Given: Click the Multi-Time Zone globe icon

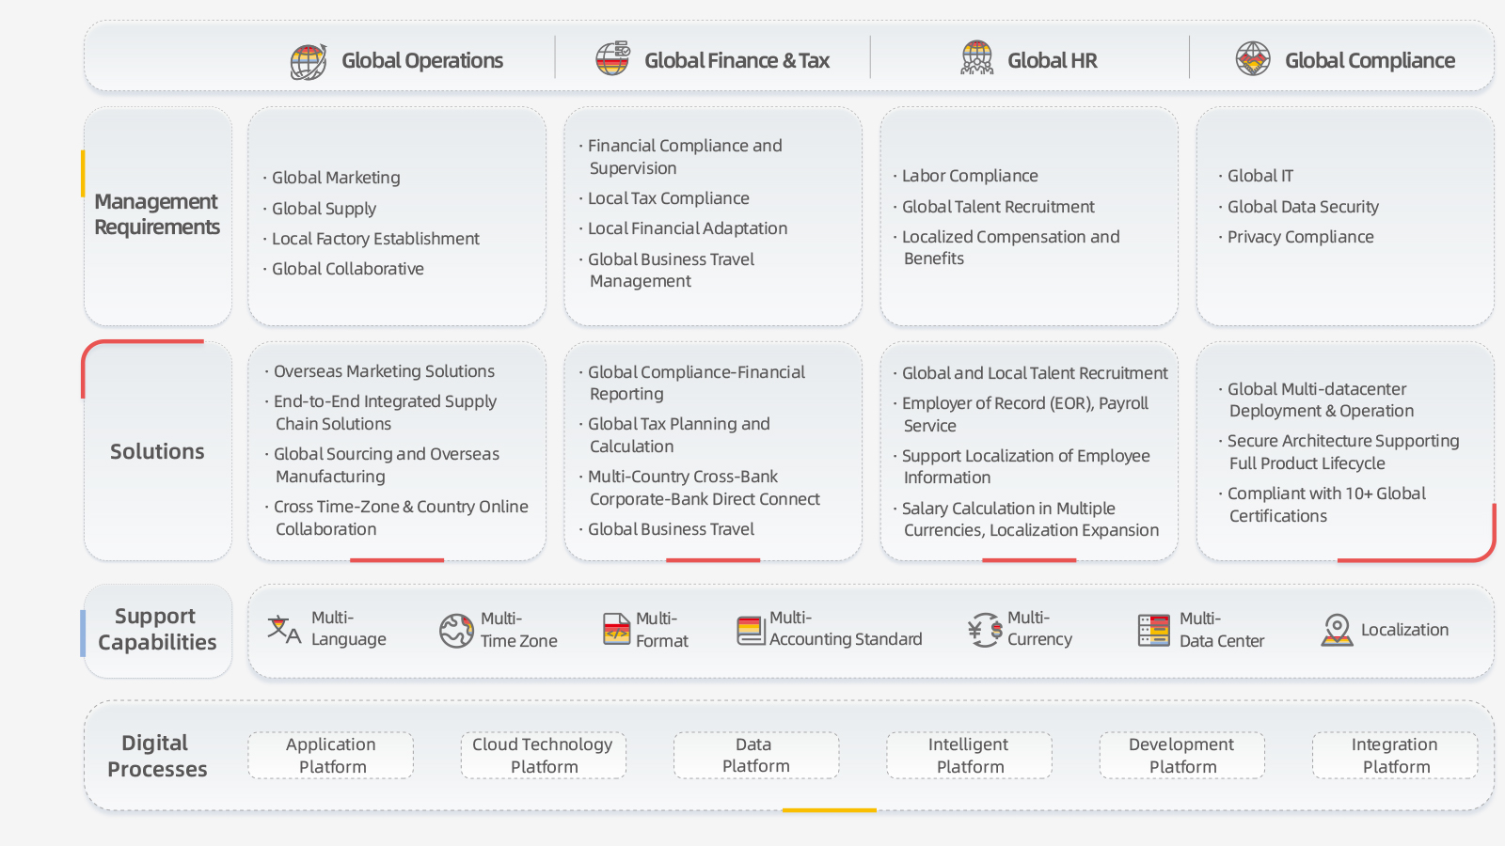Looking at the screenshot, I should [x=456, y=630].
